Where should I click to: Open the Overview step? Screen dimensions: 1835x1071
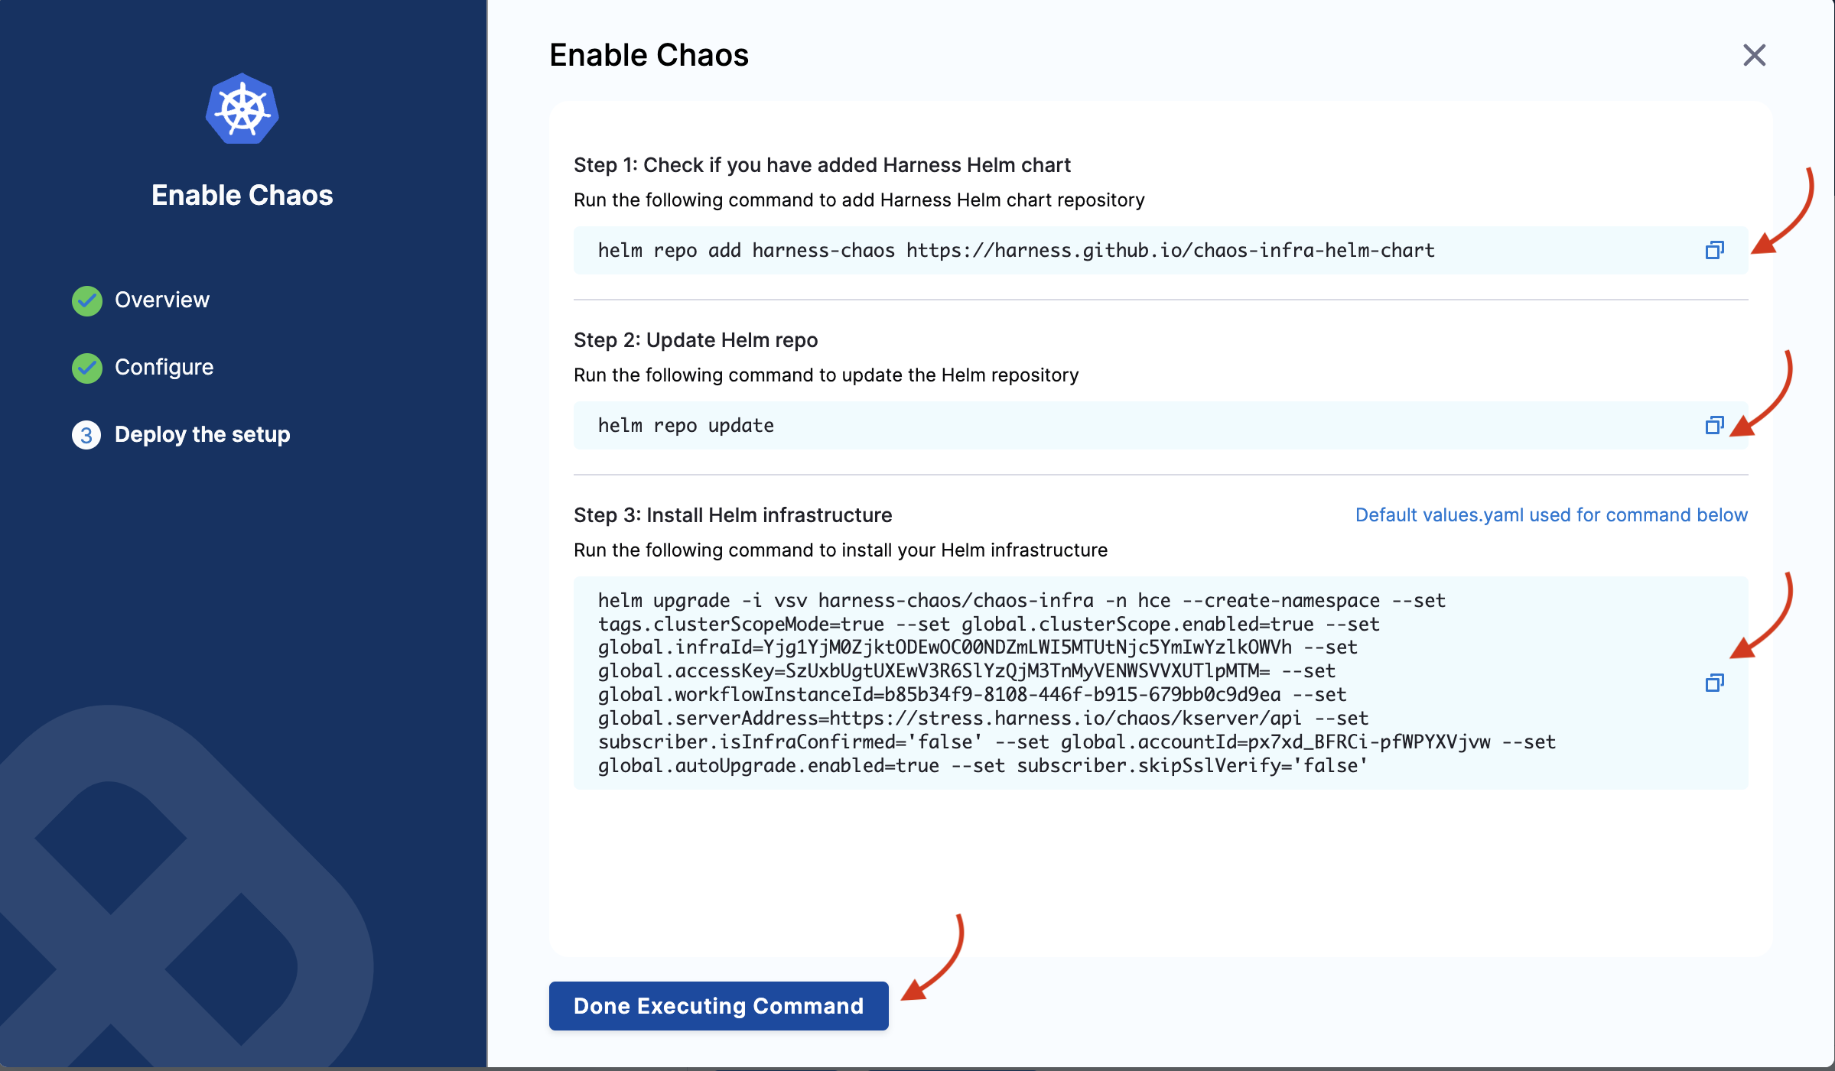[x=161, y=300]
